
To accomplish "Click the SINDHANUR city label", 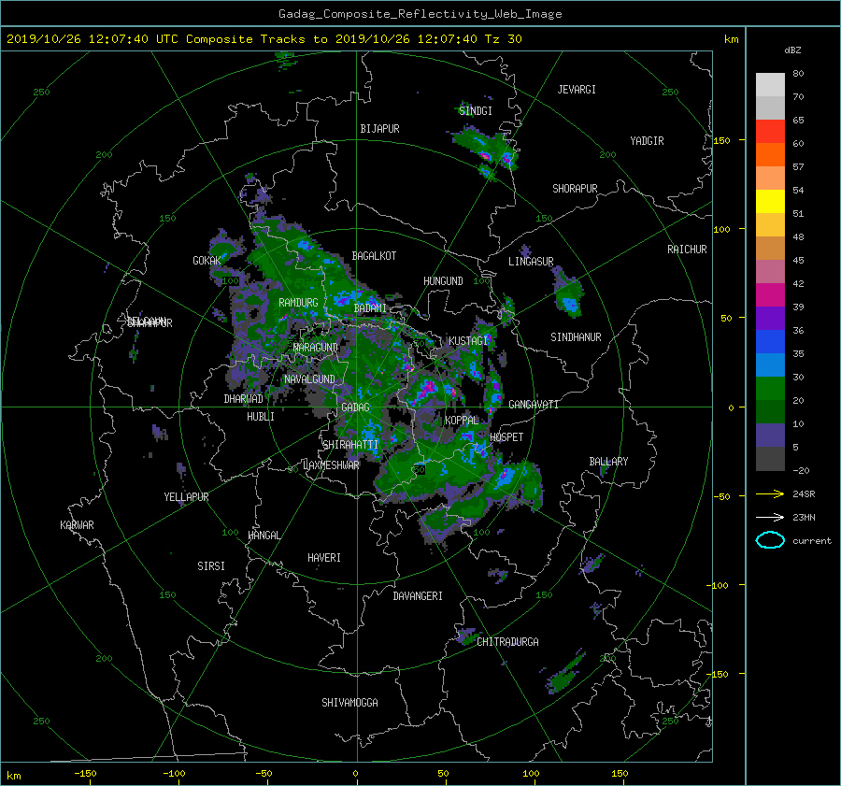I will click(576, 337).
